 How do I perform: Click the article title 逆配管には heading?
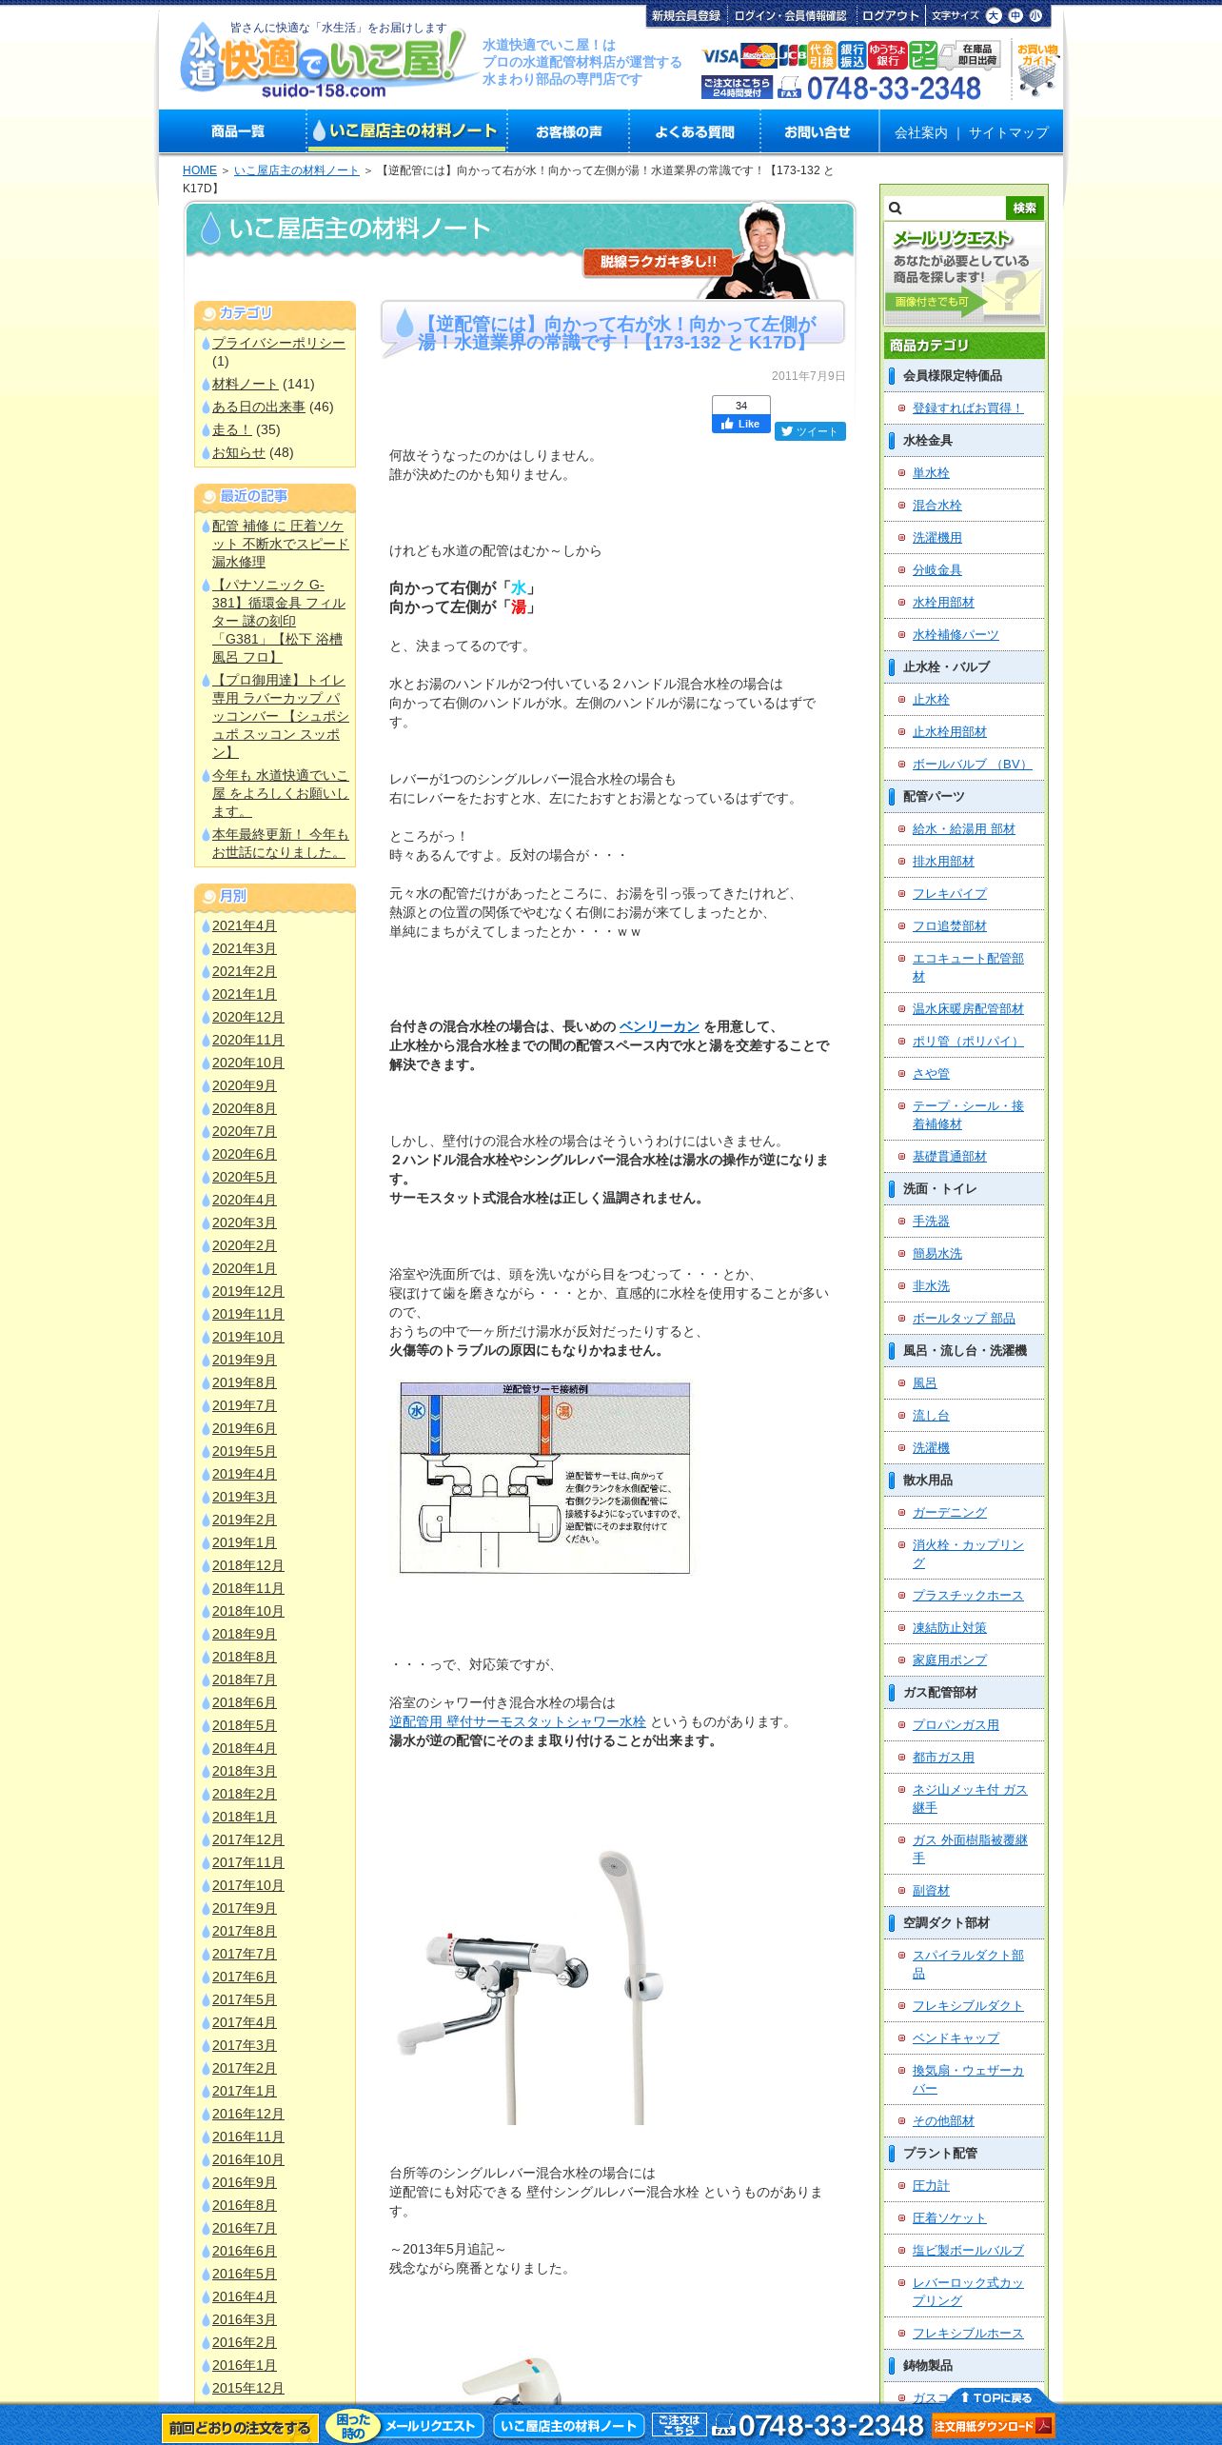coord(617,333)
